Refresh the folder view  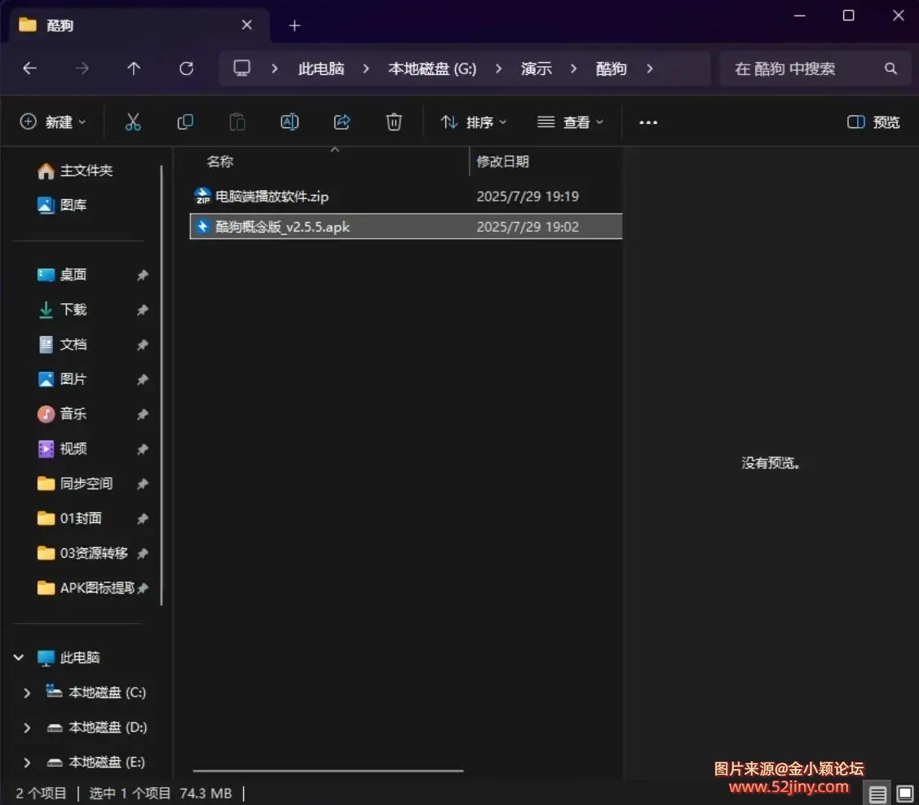coord(186,69)
